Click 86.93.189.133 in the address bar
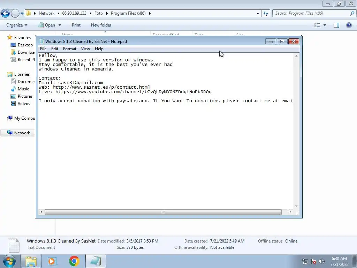This screenshot has width=357, height=268. tap(74, 13)
